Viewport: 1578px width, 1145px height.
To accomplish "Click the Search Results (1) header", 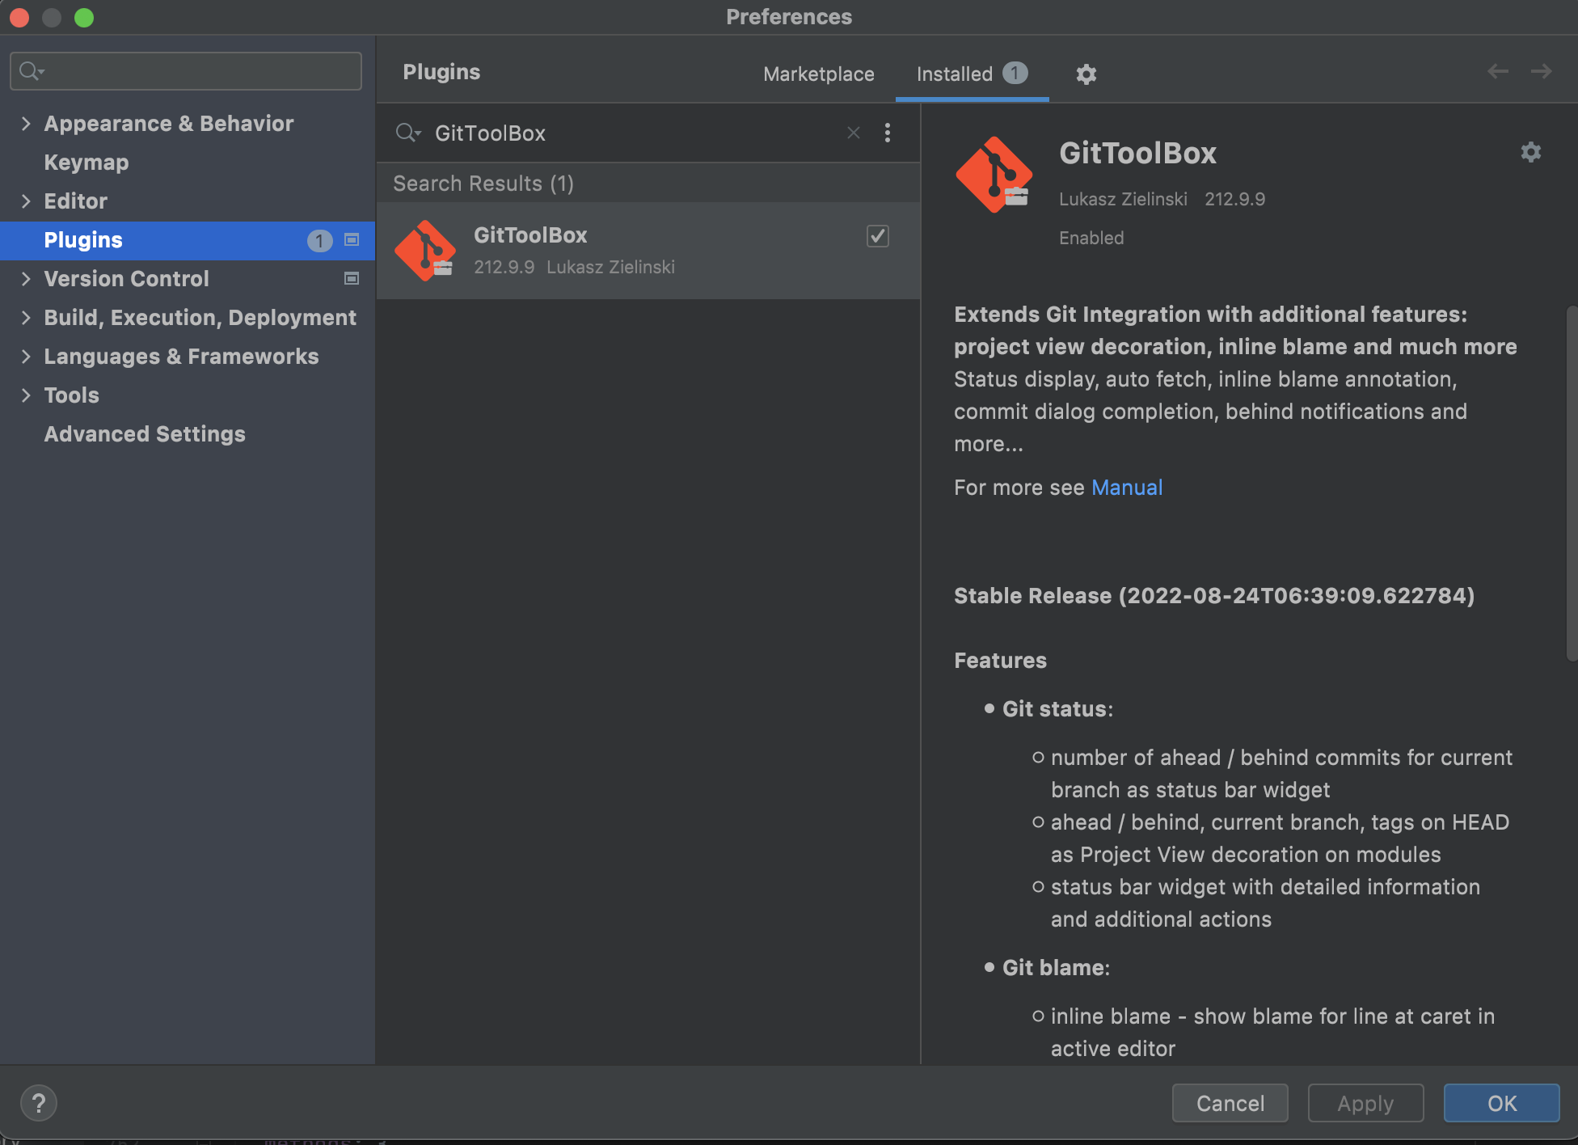I will 483,184.
